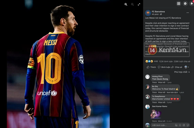The height and width of the screenshot is (128, 194).
Task: Open Messenger from the top bar
Action: 185,4
